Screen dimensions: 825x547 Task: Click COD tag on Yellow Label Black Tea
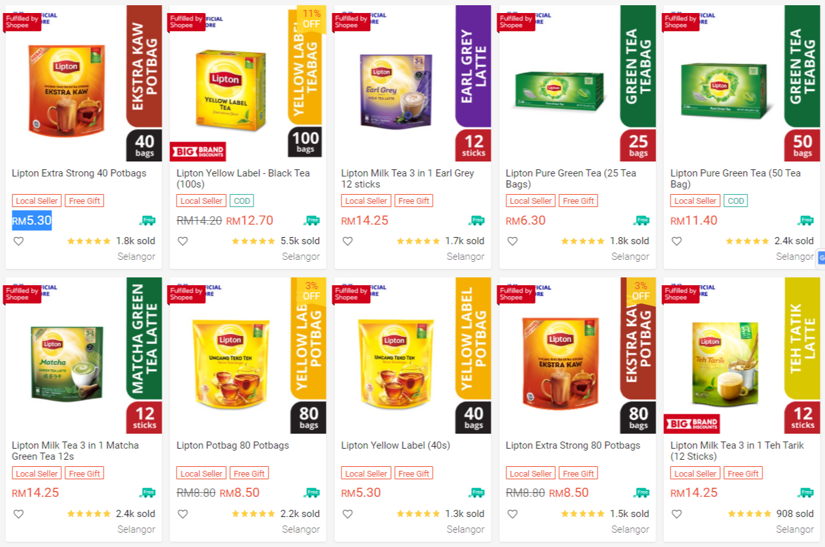242,201
